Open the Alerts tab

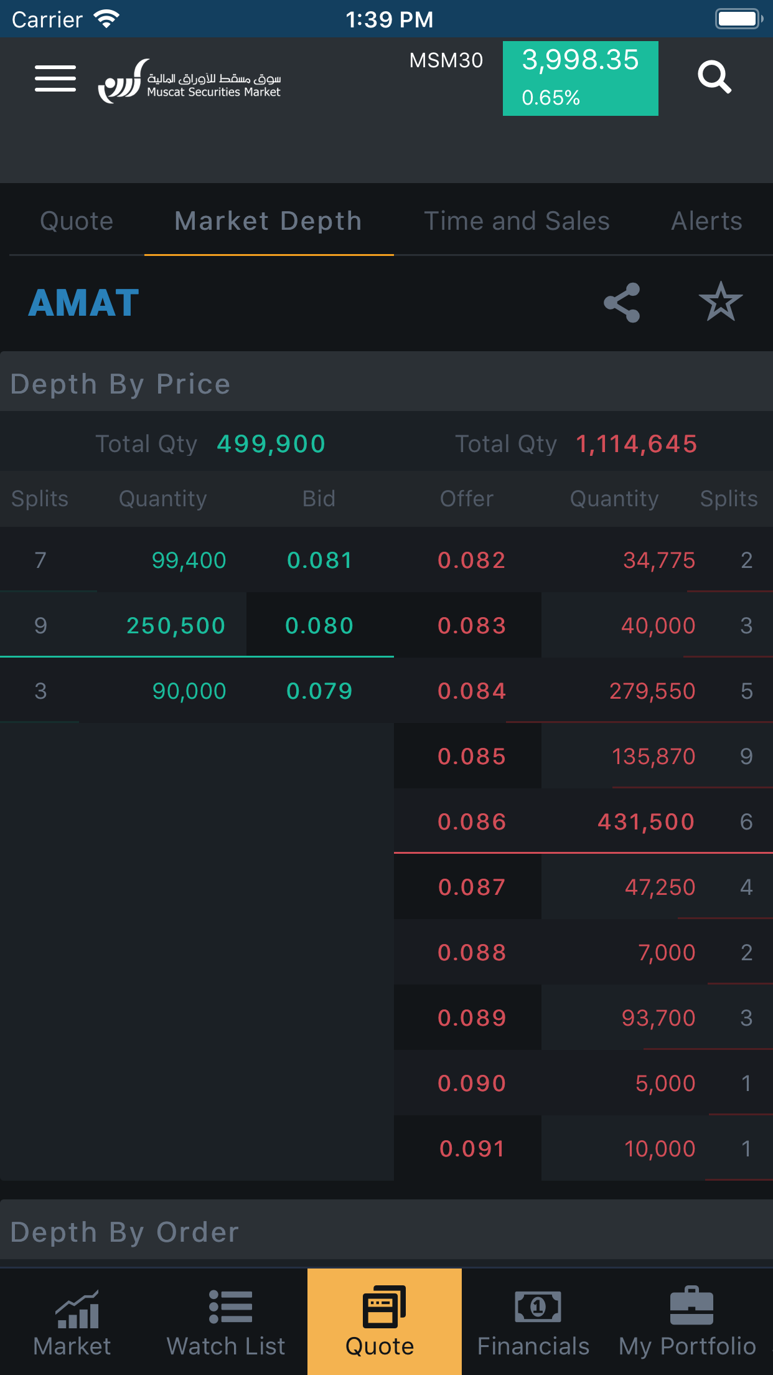point(706,221)
